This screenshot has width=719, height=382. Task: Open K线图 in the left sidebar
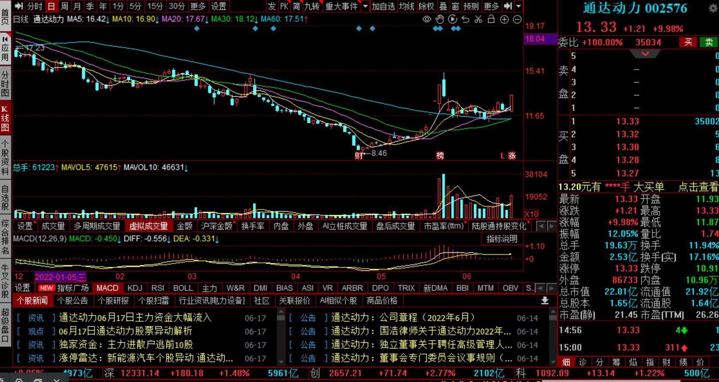5,117
